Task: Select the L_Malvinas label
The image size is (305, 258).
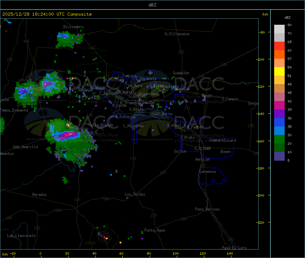Action: point(134,126)
